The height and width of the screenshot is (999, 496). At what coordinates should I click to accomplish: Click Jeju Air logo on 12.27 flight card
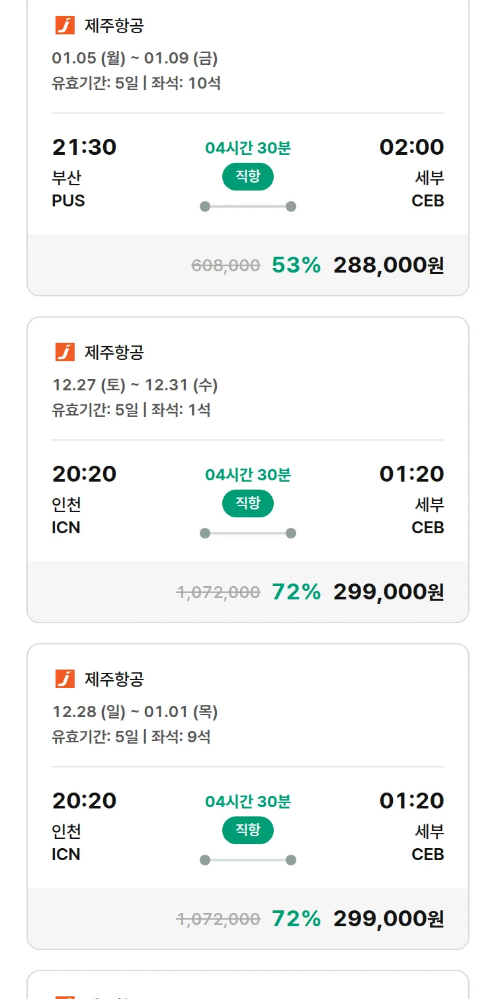point(65,352)
